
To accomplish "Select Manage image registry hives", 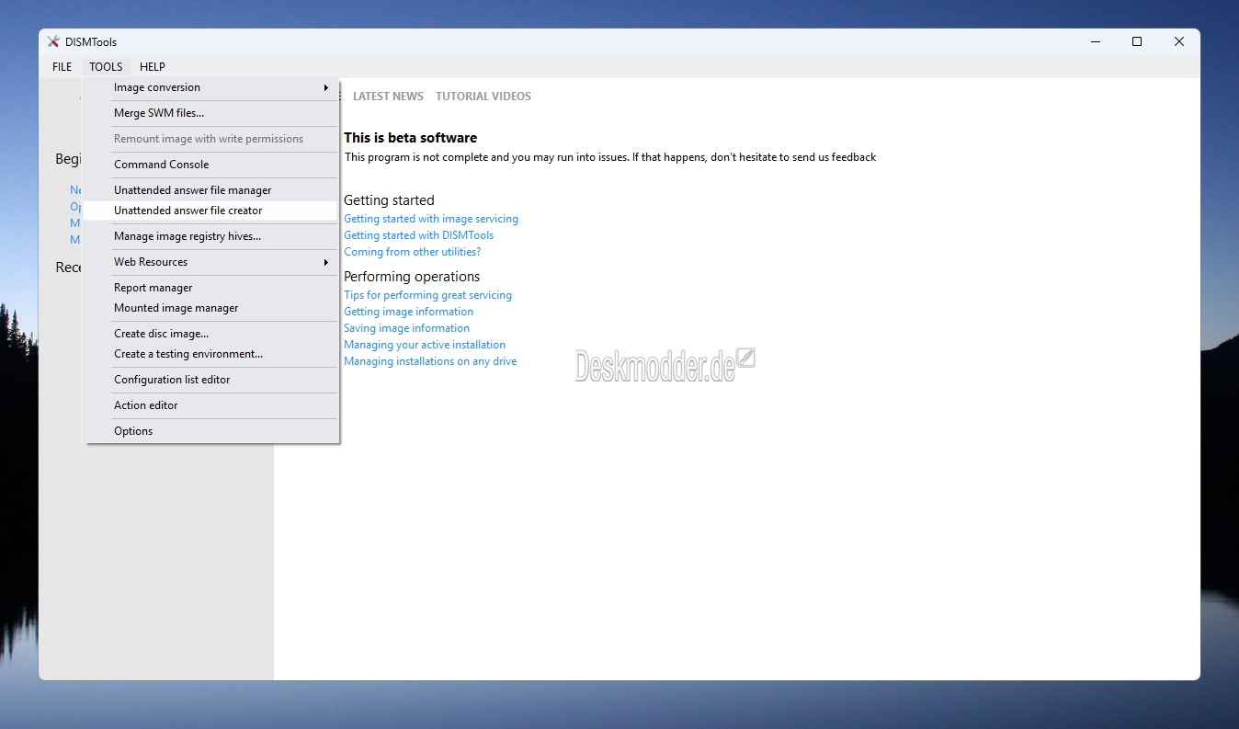I will click(211, 236).
